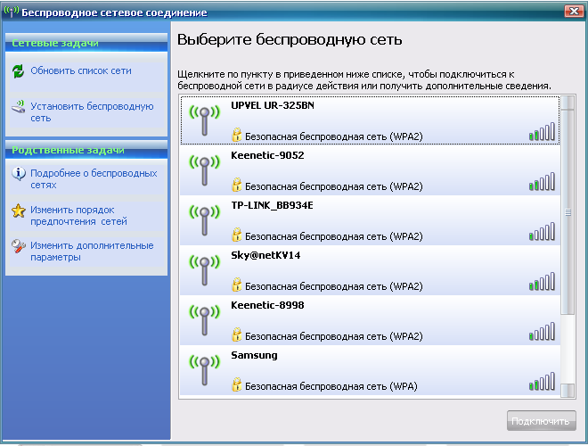Image resolution: width=588 pixels, height=446 pixels.
Task: Click the info icon beside Подробнее о беспроводных сетях
Action: point(19,174)
